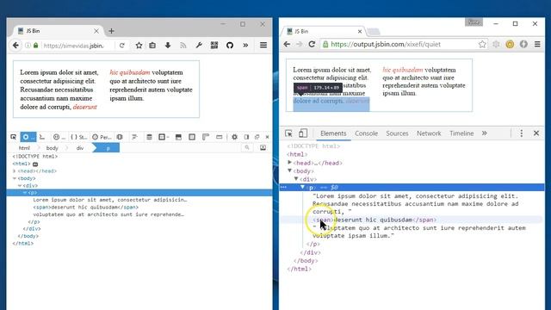551x310 pixels.
Task: Activate Firefox devtools element picker
Action: pos(14,137)
